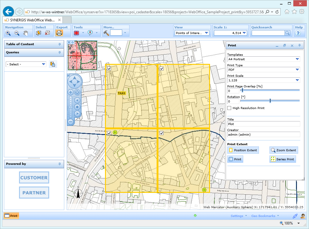The width and height of the screenshot is (309, 229).
Task: Enable High Resolution Print checkbox
Action: click(x=229, y=108)
